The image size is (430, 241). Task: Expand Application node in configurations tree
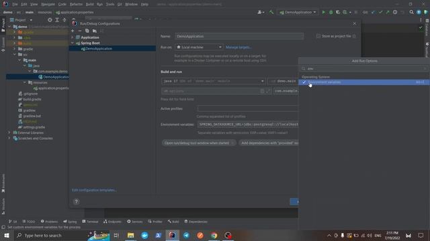pos(73,37)
